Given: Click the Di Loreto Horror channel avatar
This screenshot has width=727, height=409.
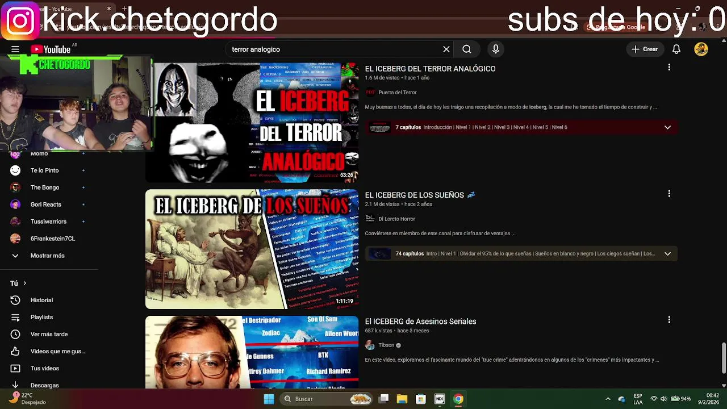Looking at the screenshot, I should (x=370, y=219).
